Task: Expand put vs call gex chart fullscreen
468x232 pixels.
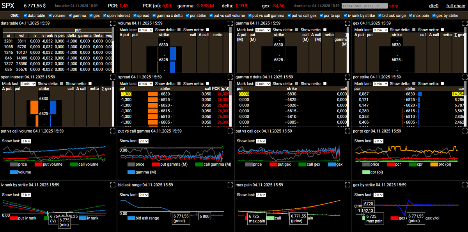Action: point(347,131)
